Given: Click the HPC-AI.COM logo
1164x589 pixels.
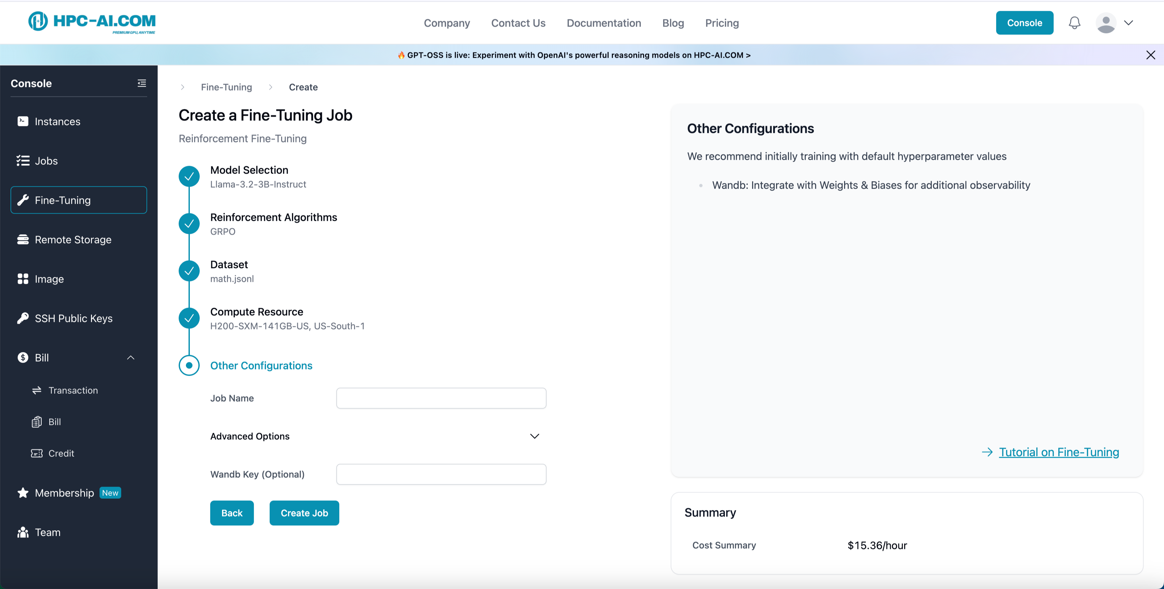Looking at the screenshot, I should (92, 22).
